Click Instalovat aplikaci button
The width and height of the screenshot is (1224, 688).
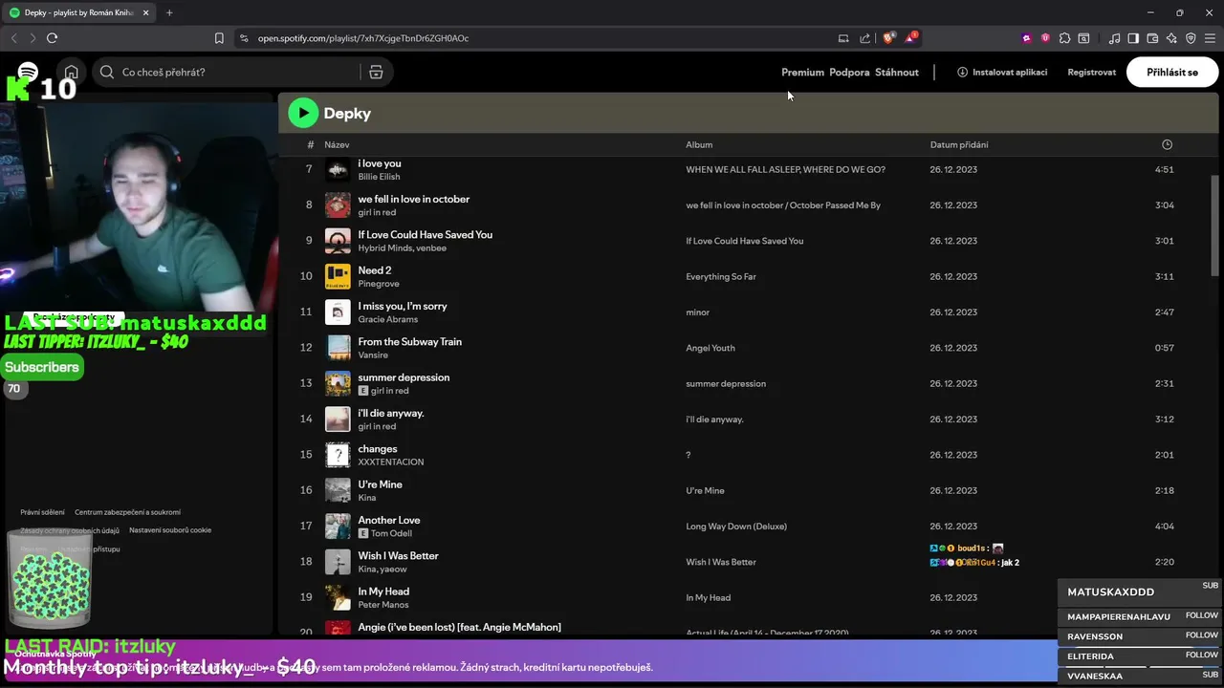[x=1002, y=72]
